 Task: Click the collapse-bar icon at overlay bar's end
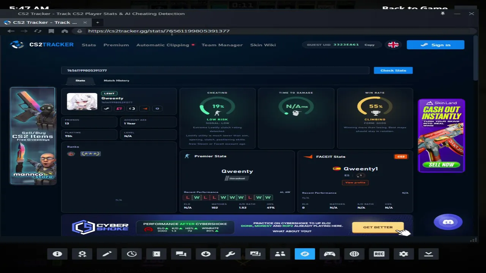click(x=429, y=254)
